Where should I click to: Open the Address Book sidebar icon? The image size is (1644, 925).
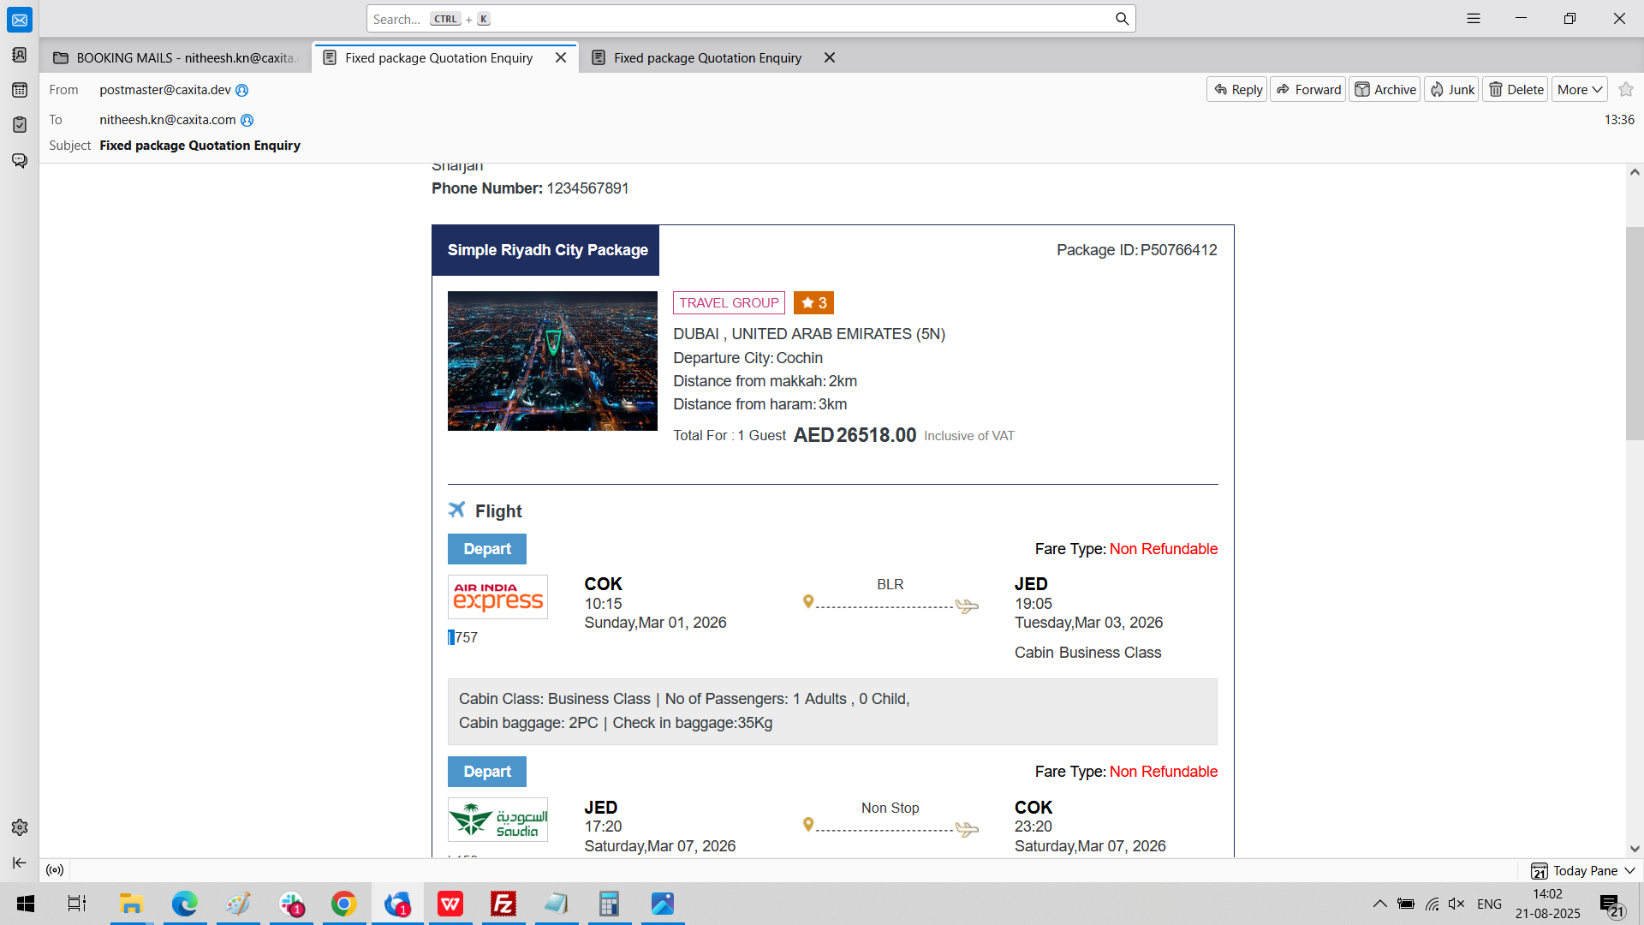tap(19, 55)
